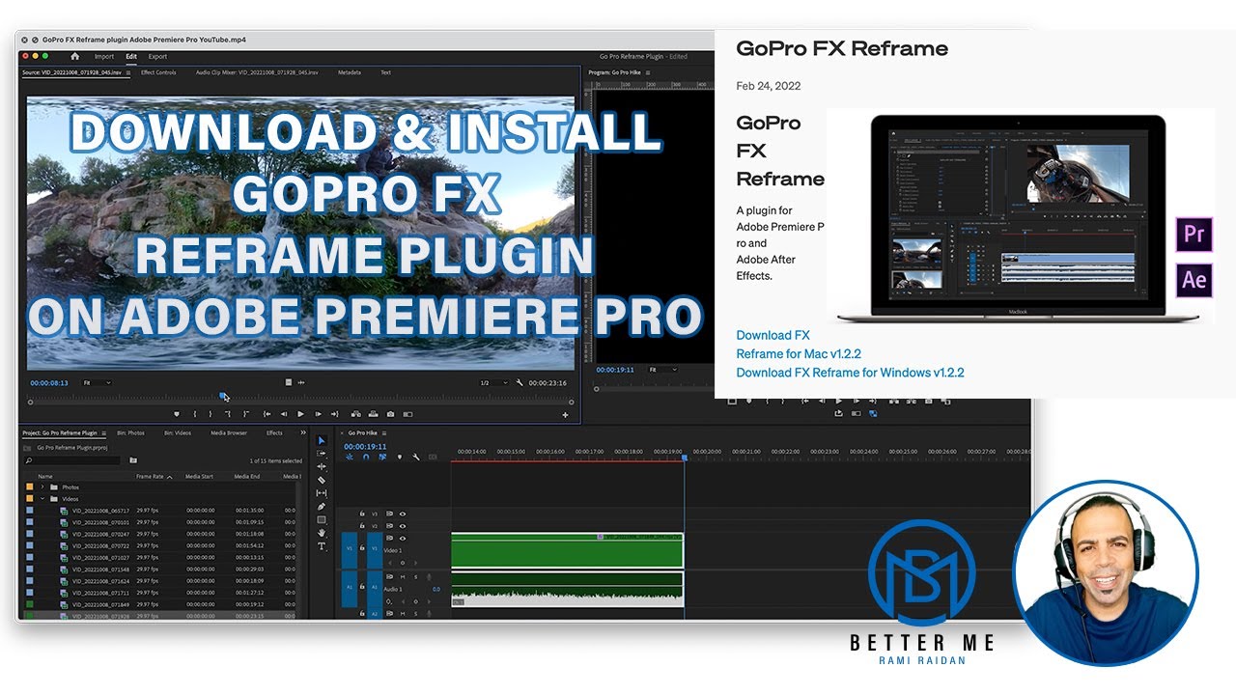Click Download FX Reframe for Windows v1.2.2 link
The image size is (1236, 695).
click(x=850, y=373)
